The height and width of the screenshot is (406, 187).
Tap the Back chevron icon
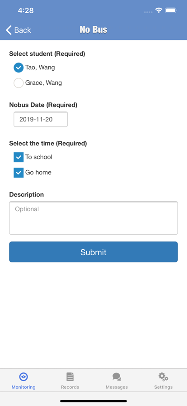[9, 30]
